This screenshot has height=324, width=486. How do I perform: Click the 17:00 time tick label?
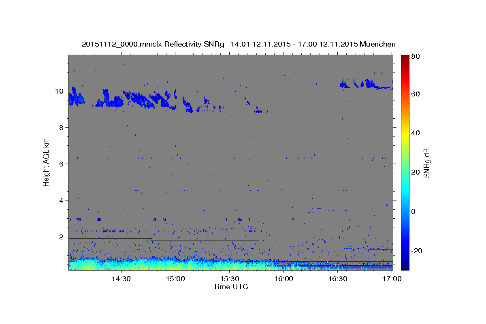coord(392,279)
